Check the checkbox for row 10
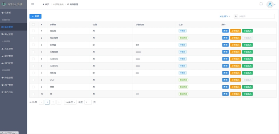The image size is (279, 134). 33,94
